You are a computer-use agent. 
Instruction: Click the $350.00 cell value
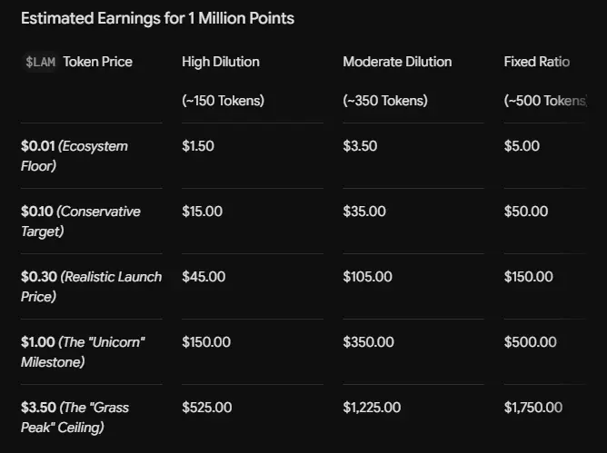pos(368,342)
